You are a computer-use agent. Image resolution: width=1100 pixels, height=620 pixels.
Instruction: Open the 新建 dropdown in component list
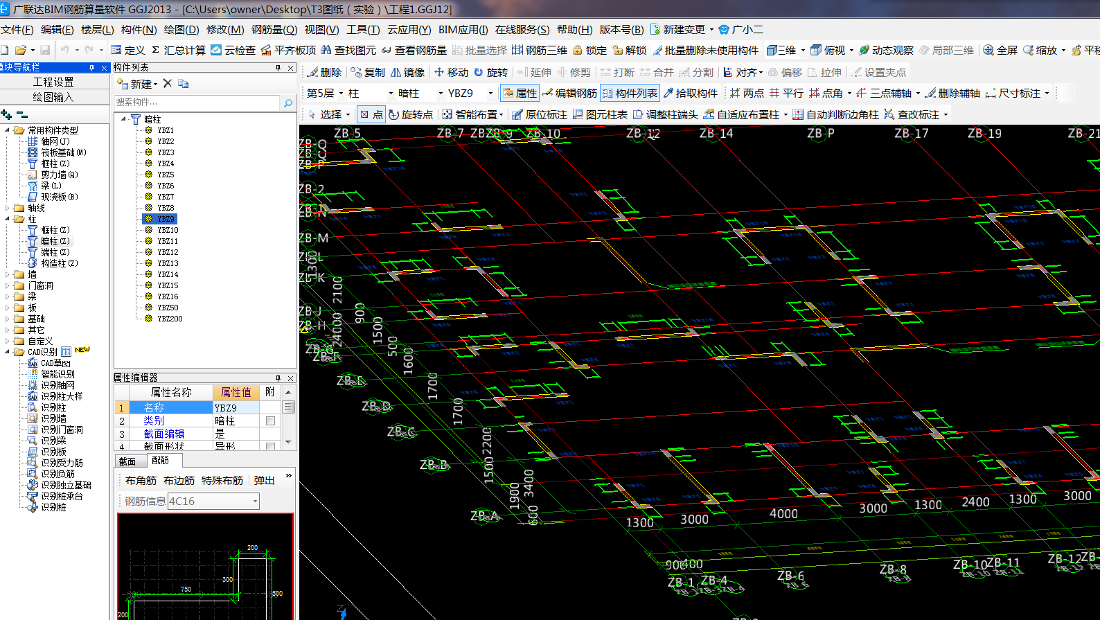point(138,83)
